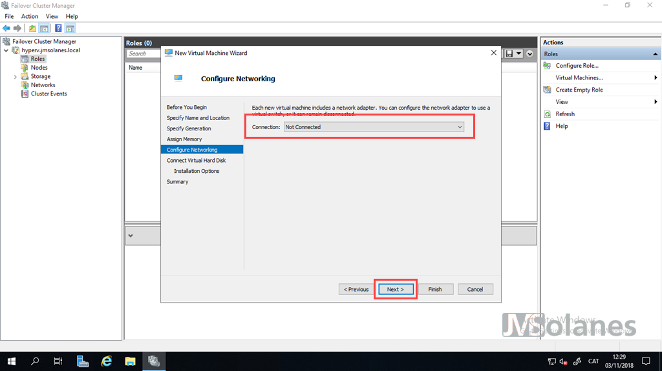Open Task View on the taskbar
The image size is (662, 371).
point(58,361)
